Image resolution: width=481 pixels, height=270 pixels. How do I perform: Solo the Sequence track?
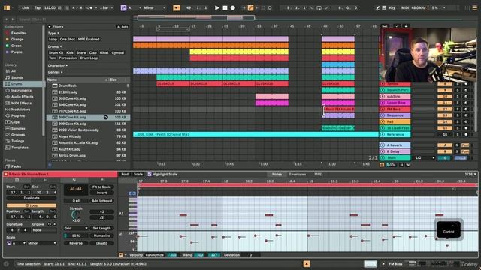[x=458, y=115]
